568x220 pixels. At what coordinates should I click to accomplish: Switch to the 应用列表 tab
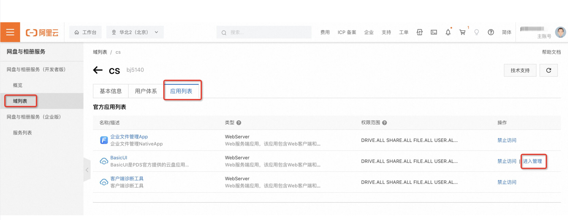click(181, 91)
